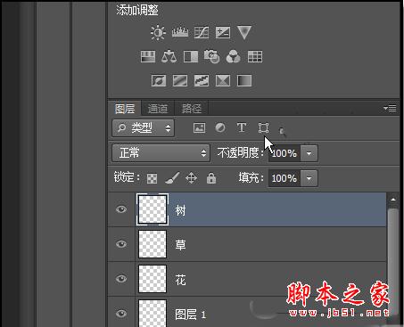The width and height of the screenshot is (404, 327).
Task: Filter layers by type (T) layers
Action: (x=242, y=127)
